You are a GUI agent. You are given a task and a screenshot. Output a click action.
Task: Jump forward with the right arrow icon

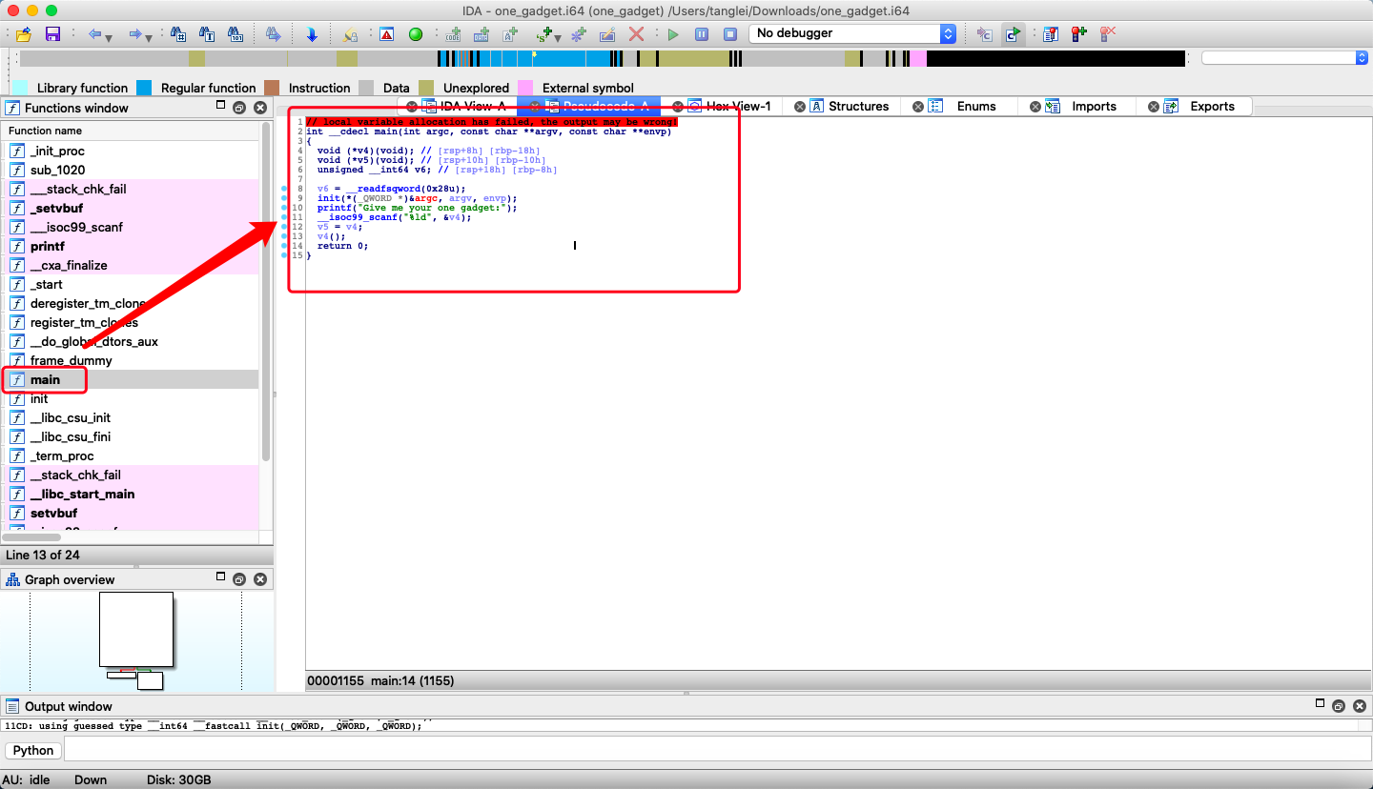tap(135, 34)
